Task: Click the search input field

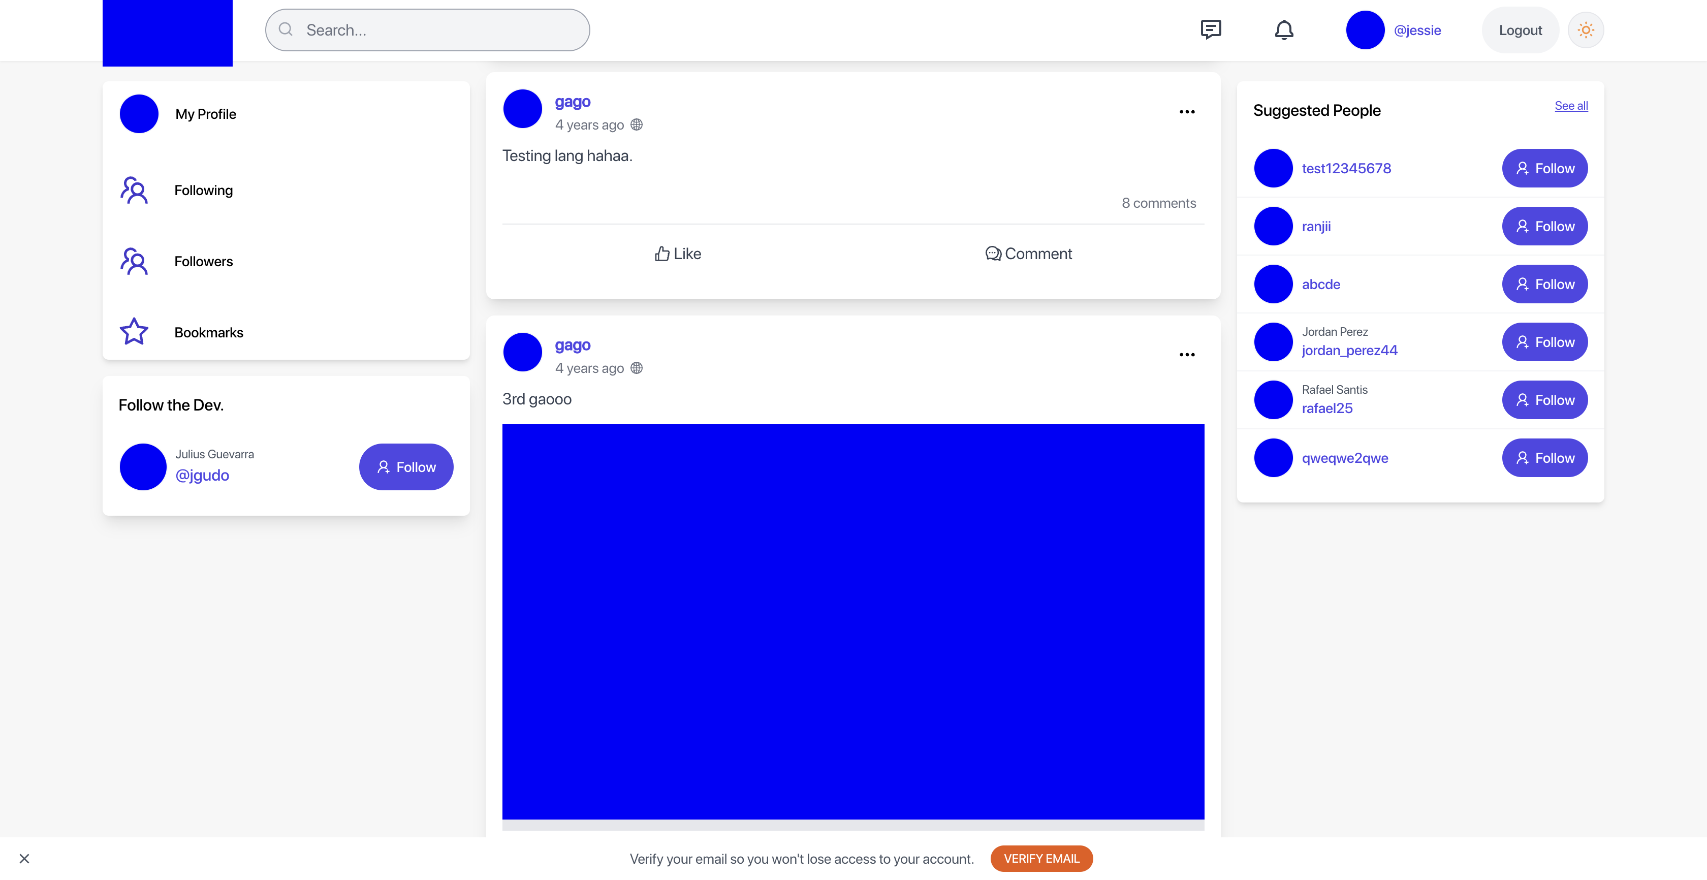Action: tap(437, 30)
